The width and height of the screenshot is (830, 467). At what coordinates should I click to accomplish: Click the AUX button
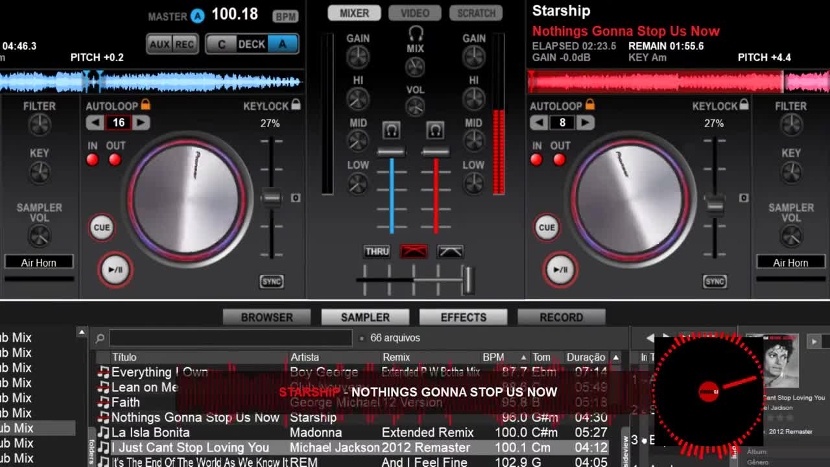coord(160,44)
